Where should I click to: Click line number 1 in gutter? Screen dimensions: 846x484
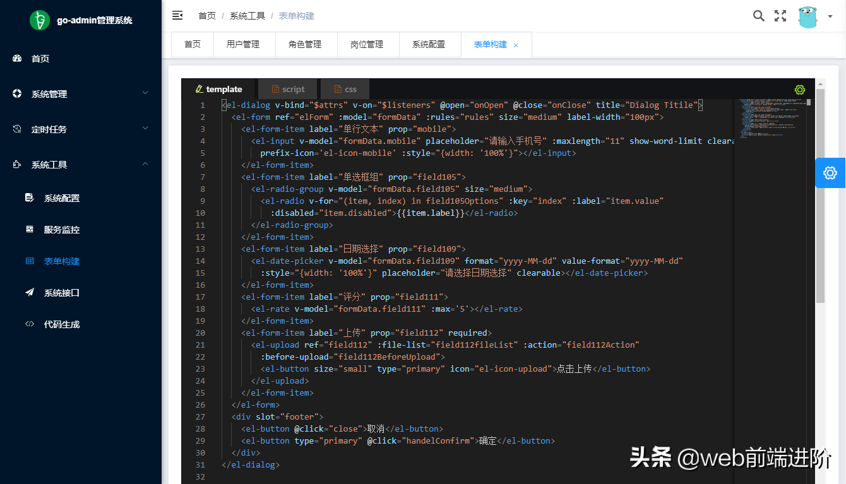202,105
